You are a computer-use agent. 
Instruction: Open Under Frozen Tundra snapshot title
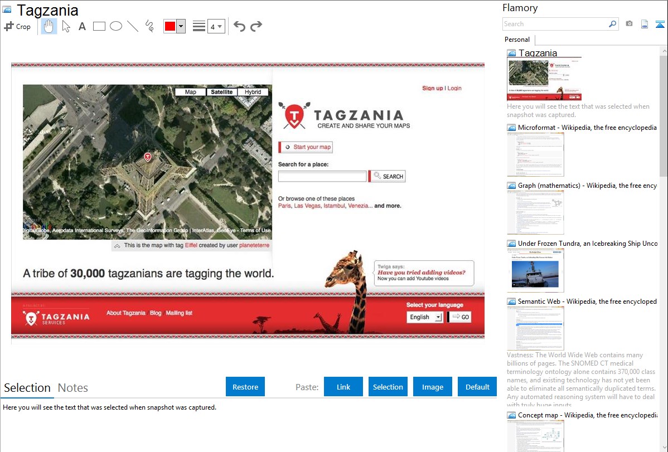pyautogui.click(x=588, y=243)
